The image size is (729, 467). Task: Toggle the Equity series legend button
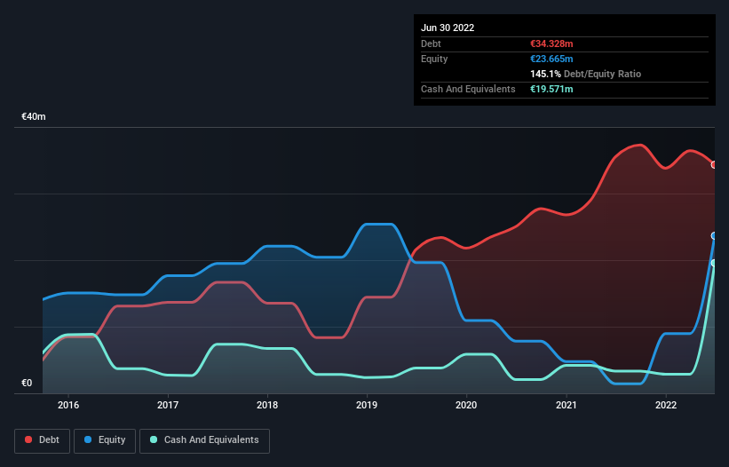coord(105,440)
